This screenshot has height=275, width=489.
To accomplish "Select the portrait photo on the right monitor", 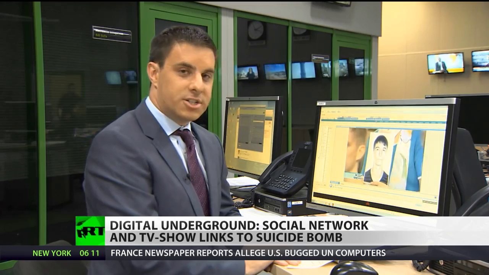I will (377, 159).
